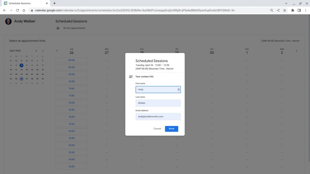Advance mini calendar to next month
Viewport: 310px width, 174px height.
pyautogui.click(x=43, y=51)
